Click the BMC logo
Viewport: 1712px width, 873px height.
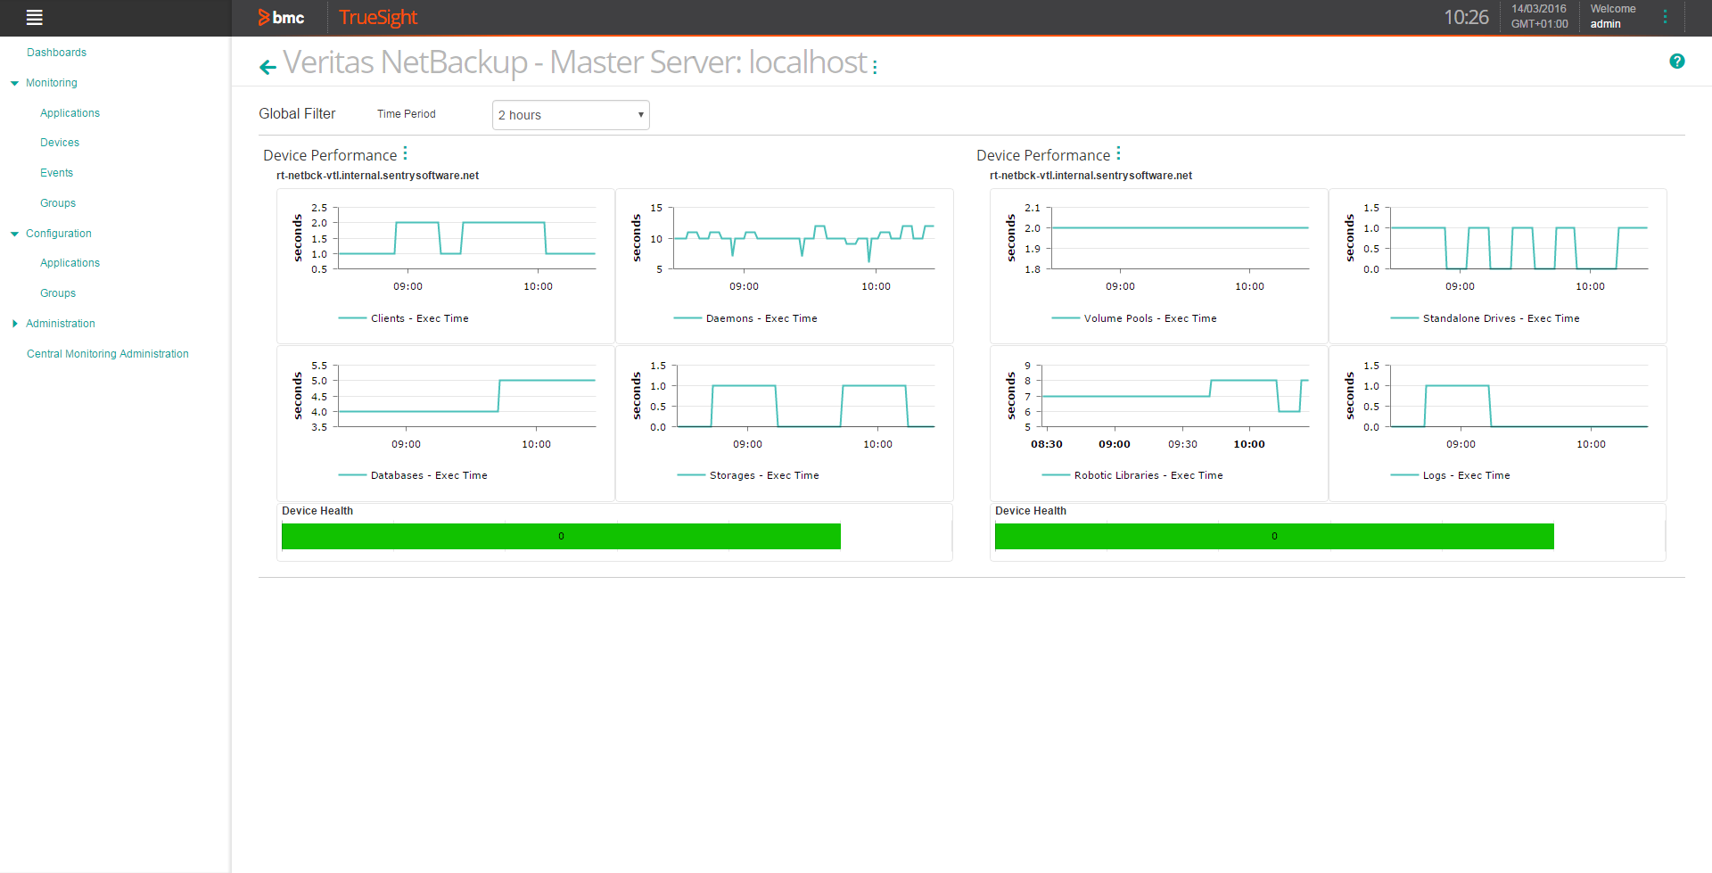pyautogui.click(x=281, y=17)
